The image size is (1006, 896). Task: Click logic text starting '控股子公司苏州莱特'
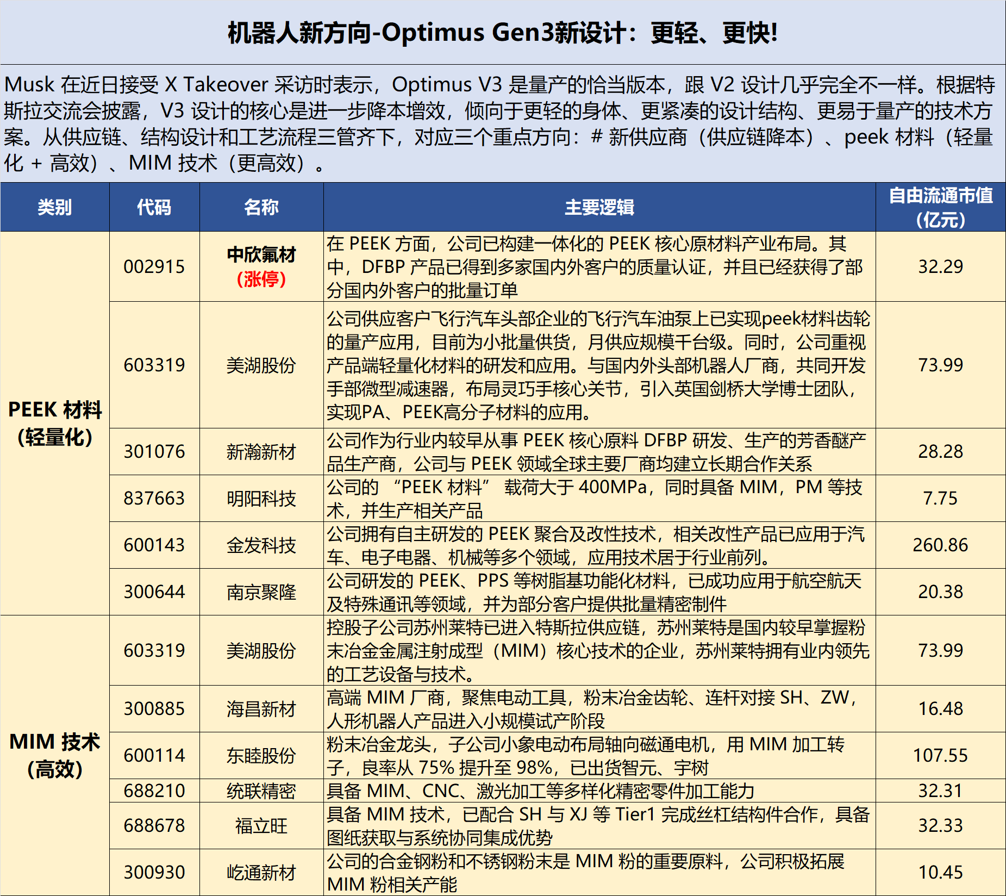(x=598, y=651)
